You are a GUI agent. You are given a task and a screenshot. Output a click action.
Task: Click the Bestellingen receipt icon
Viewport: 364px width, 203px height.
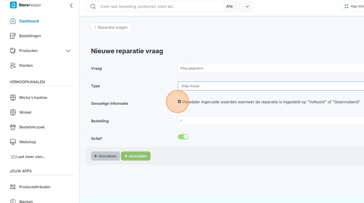point(13,36)
